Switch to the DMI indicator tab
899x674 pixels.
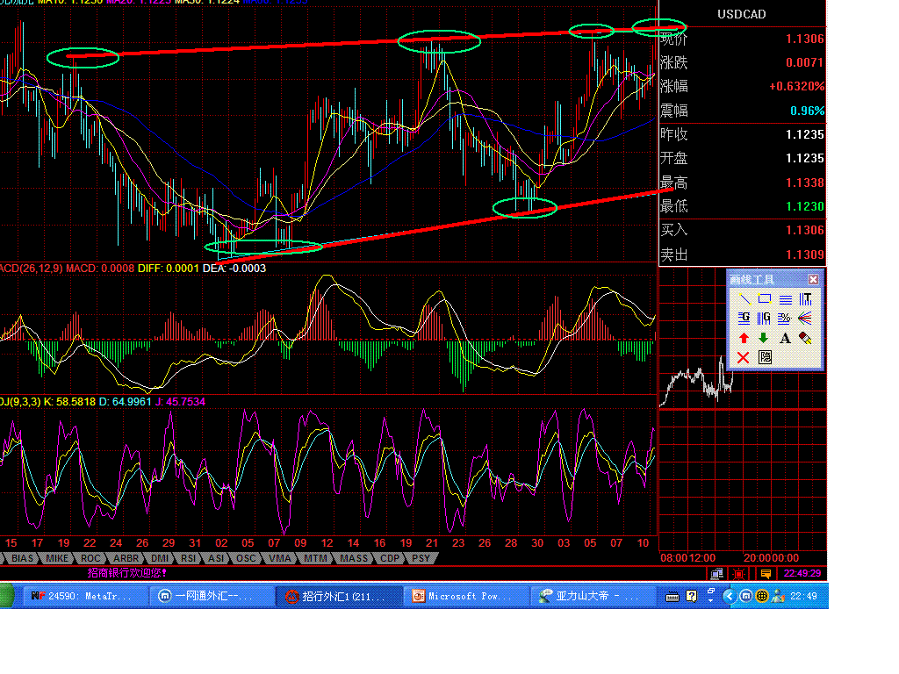point(160,558)
